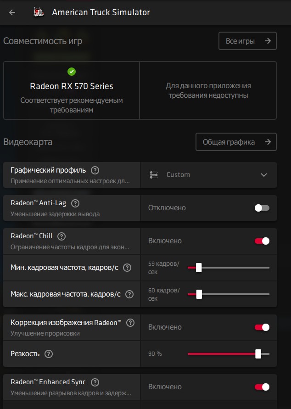Turn off the Коррекция изображения Radeon toggle
Screen dimensions: 291x409
(262, 327)
